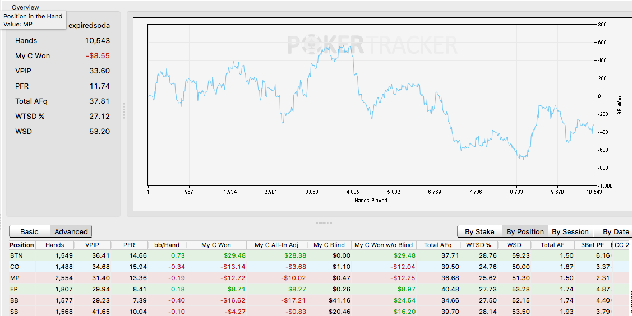Click BTN WSD value 59.23

[522, 255]
